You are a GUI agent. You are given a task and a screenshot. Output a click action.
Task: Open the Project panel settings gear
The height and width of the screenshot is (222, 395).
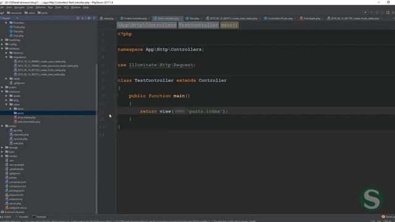pos(89,18)
